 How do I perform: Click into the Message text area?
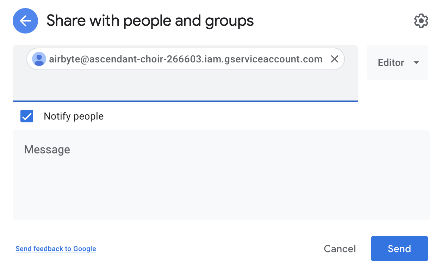(x=221, y=175)
